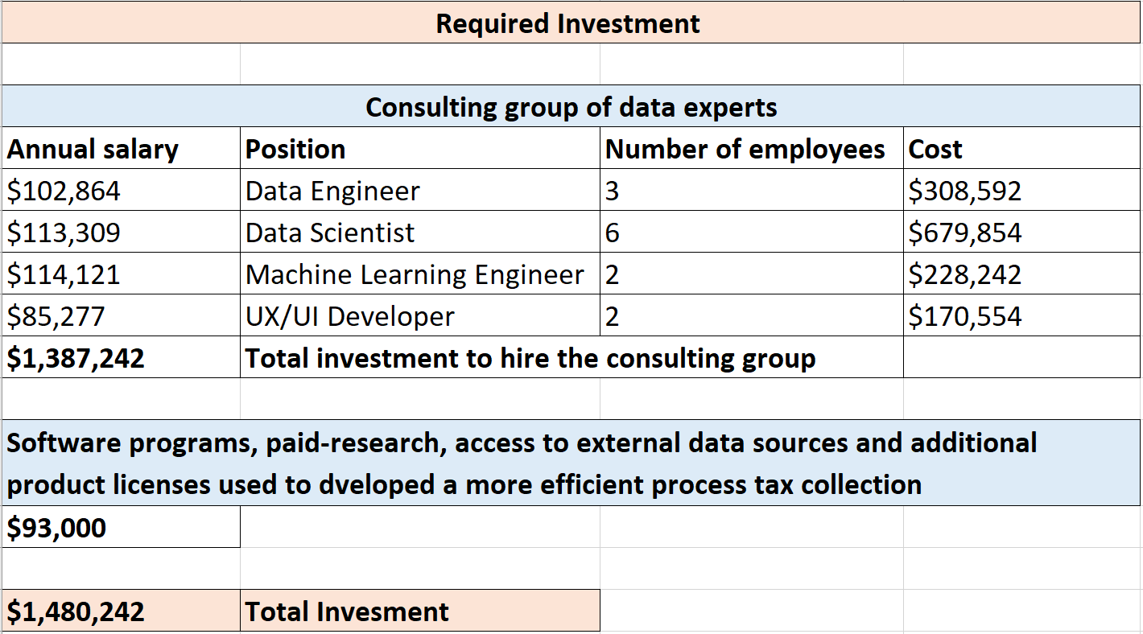Click the "Position" column header cell
Image resolution: width=1143 pixels, height=634 pixels.
click(x=295, y=150)
